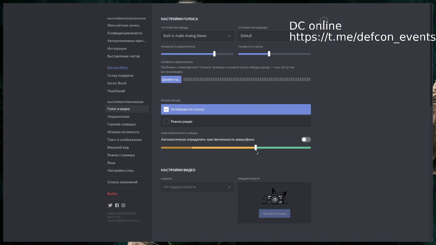Click Проверить видео button
436x245 pixels.
tap(274, 213)
